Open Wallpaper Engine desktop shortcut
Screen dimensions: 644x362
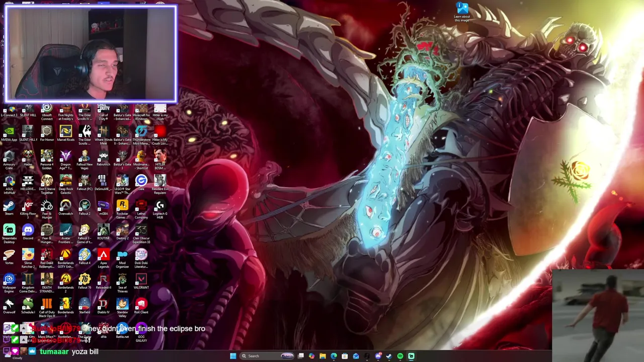(9, 283)
